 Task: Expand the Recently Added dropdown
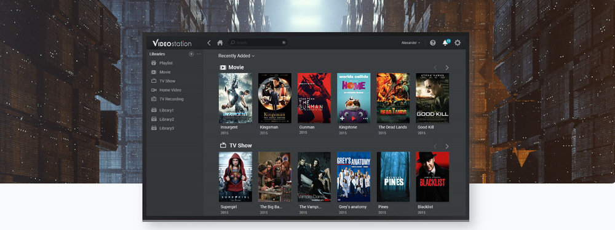pyautogui.click(x=237, y=56)
